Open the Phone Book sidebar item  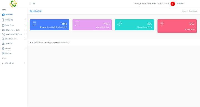pos(9,25)
